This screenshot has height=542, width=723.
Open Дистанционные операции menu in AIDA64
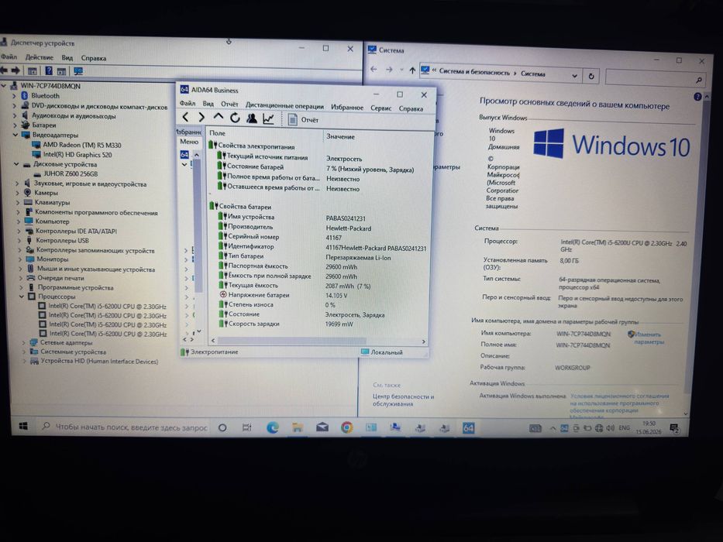tap(284, 106)
